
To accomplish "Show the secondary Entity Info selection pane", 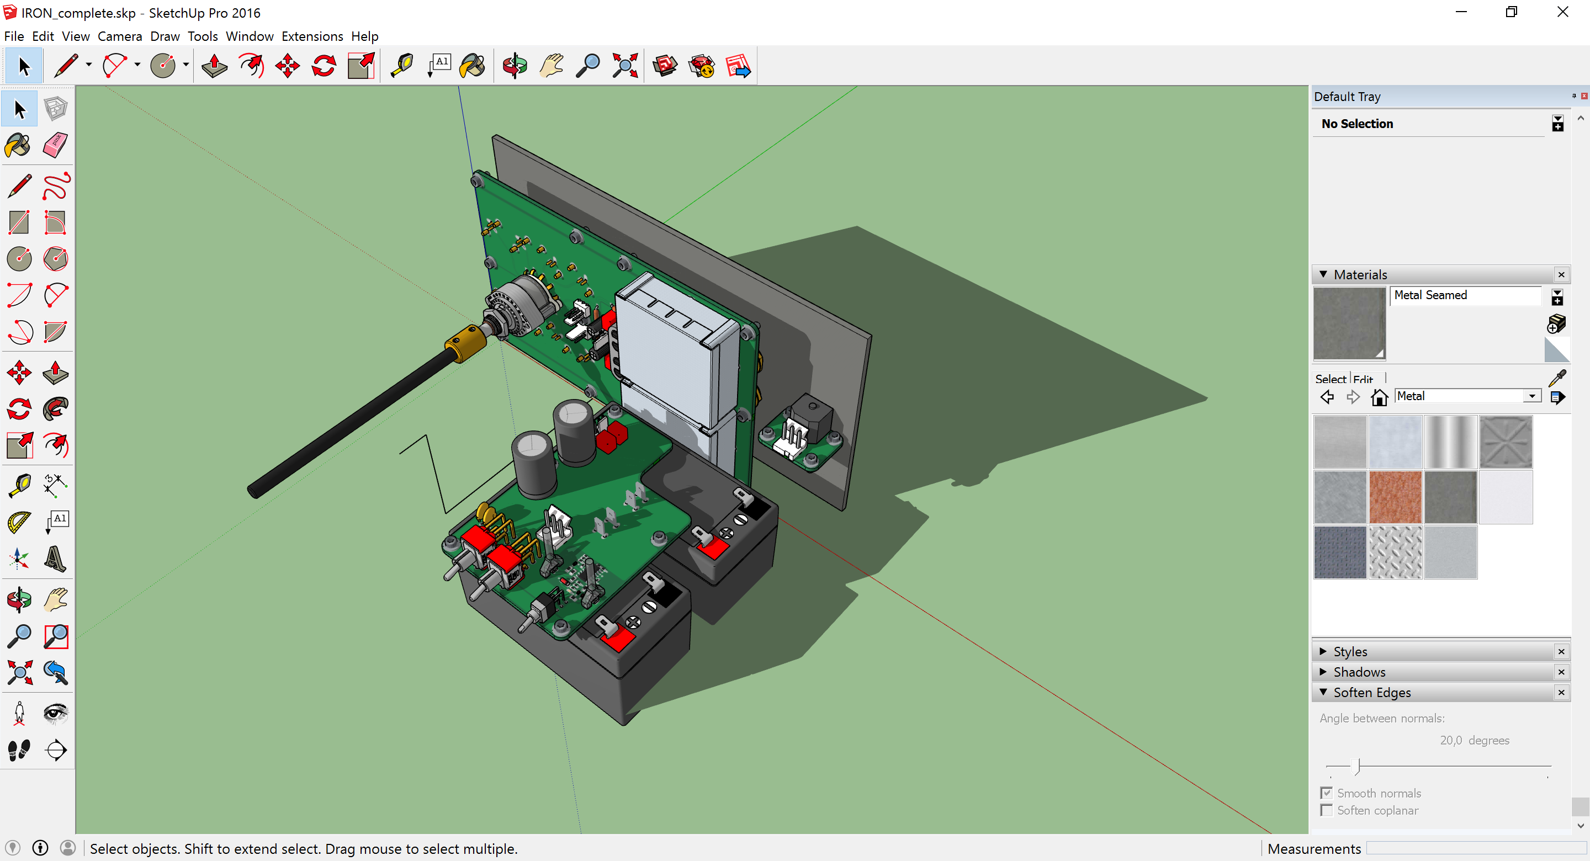I will [x=1557, y=124].
